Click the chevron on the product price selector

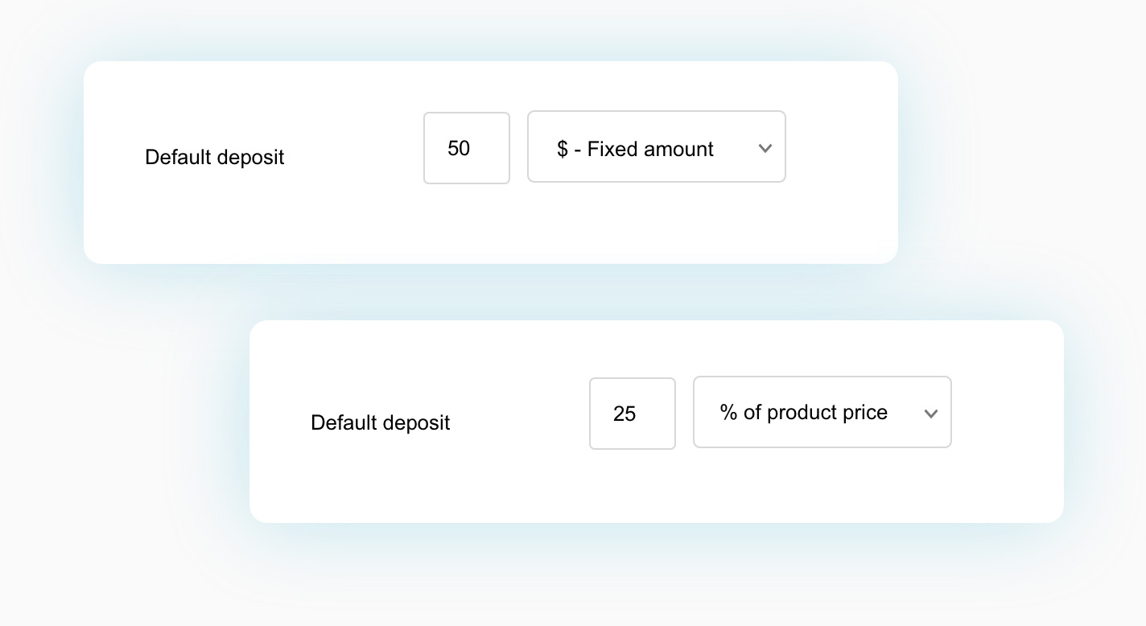(931, 413)
